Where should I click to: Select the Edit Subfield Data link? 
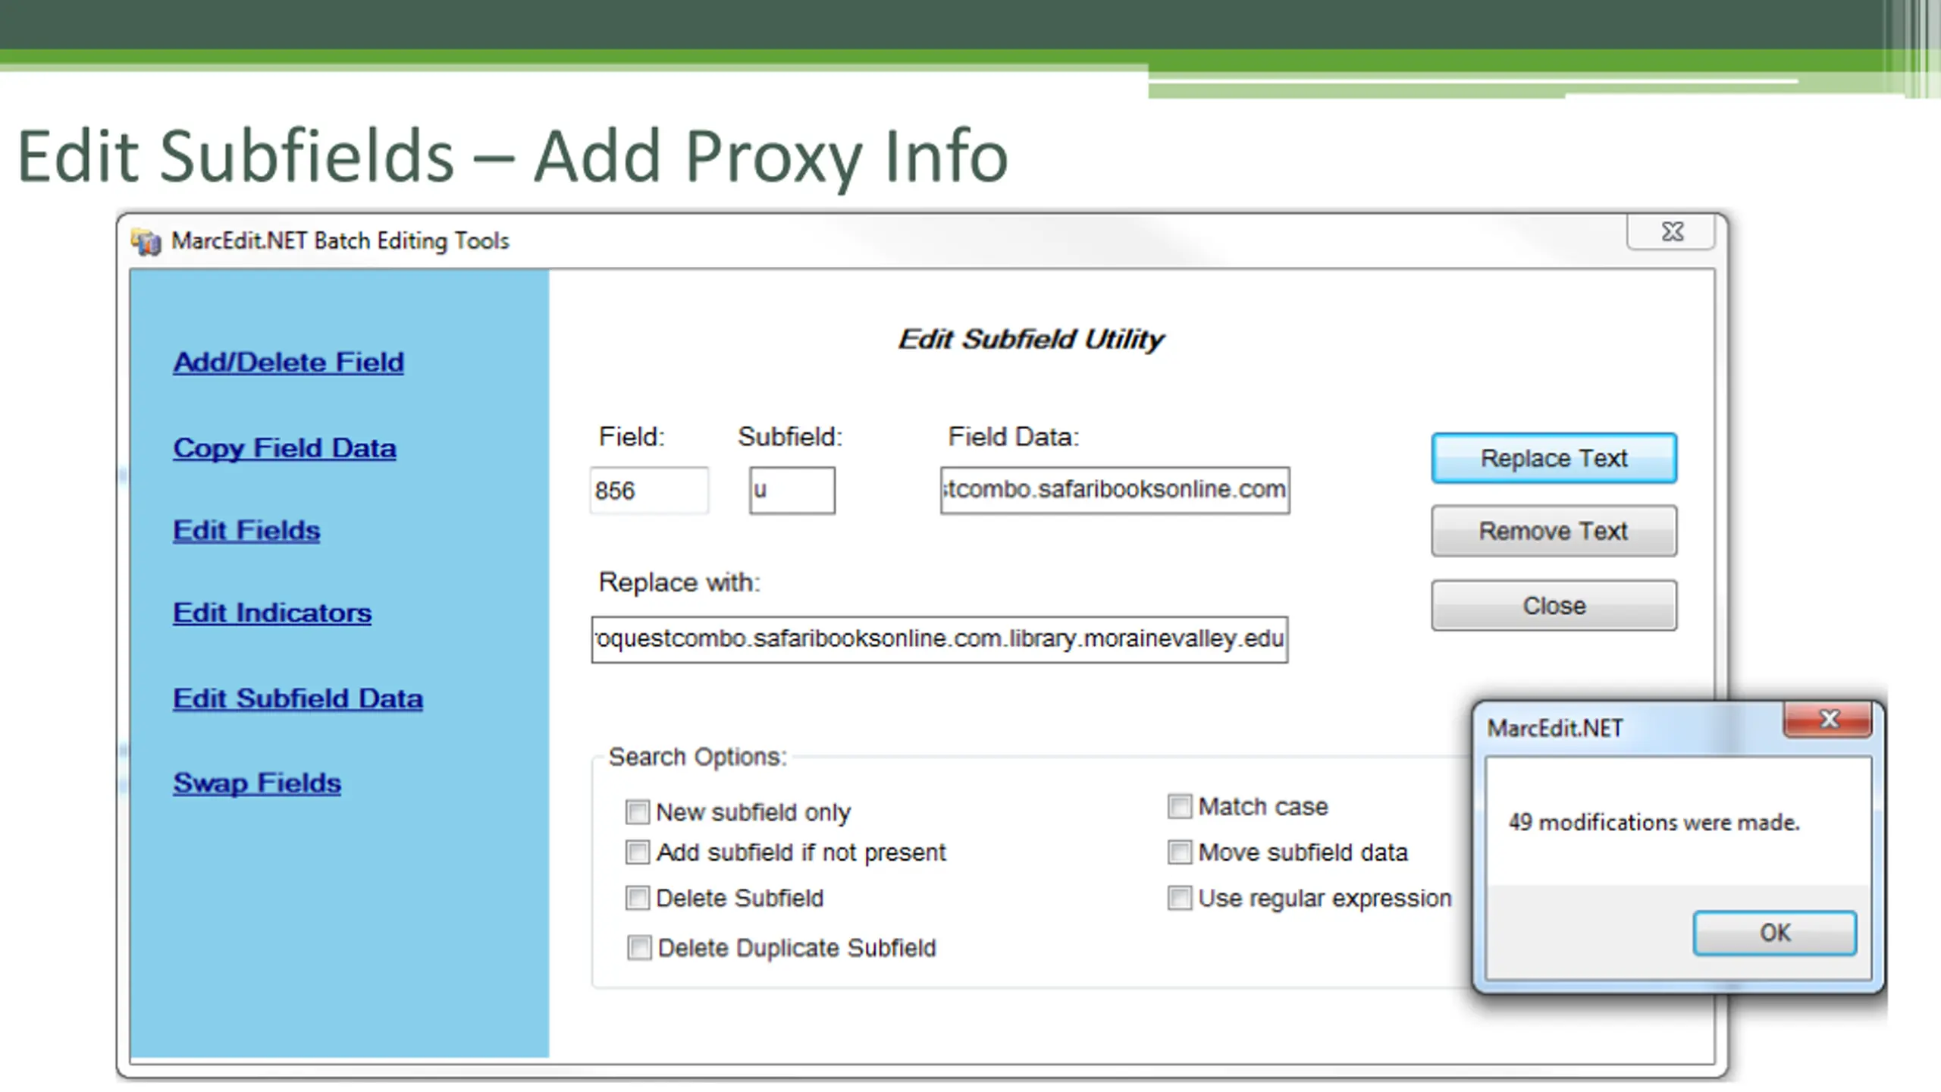pos(298,698)
